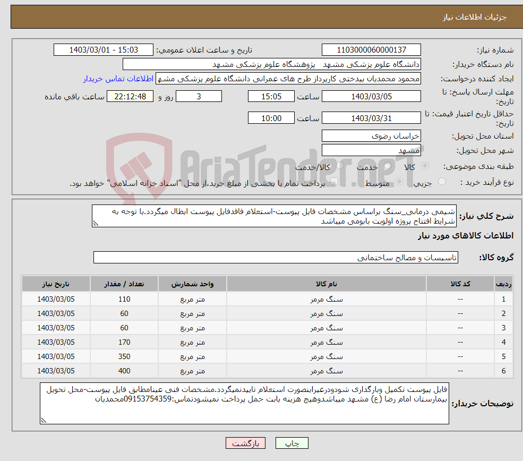This screenshot has width=523, height=461.
Task: Click the description box resize handle
Action: (x=96, y=224)
